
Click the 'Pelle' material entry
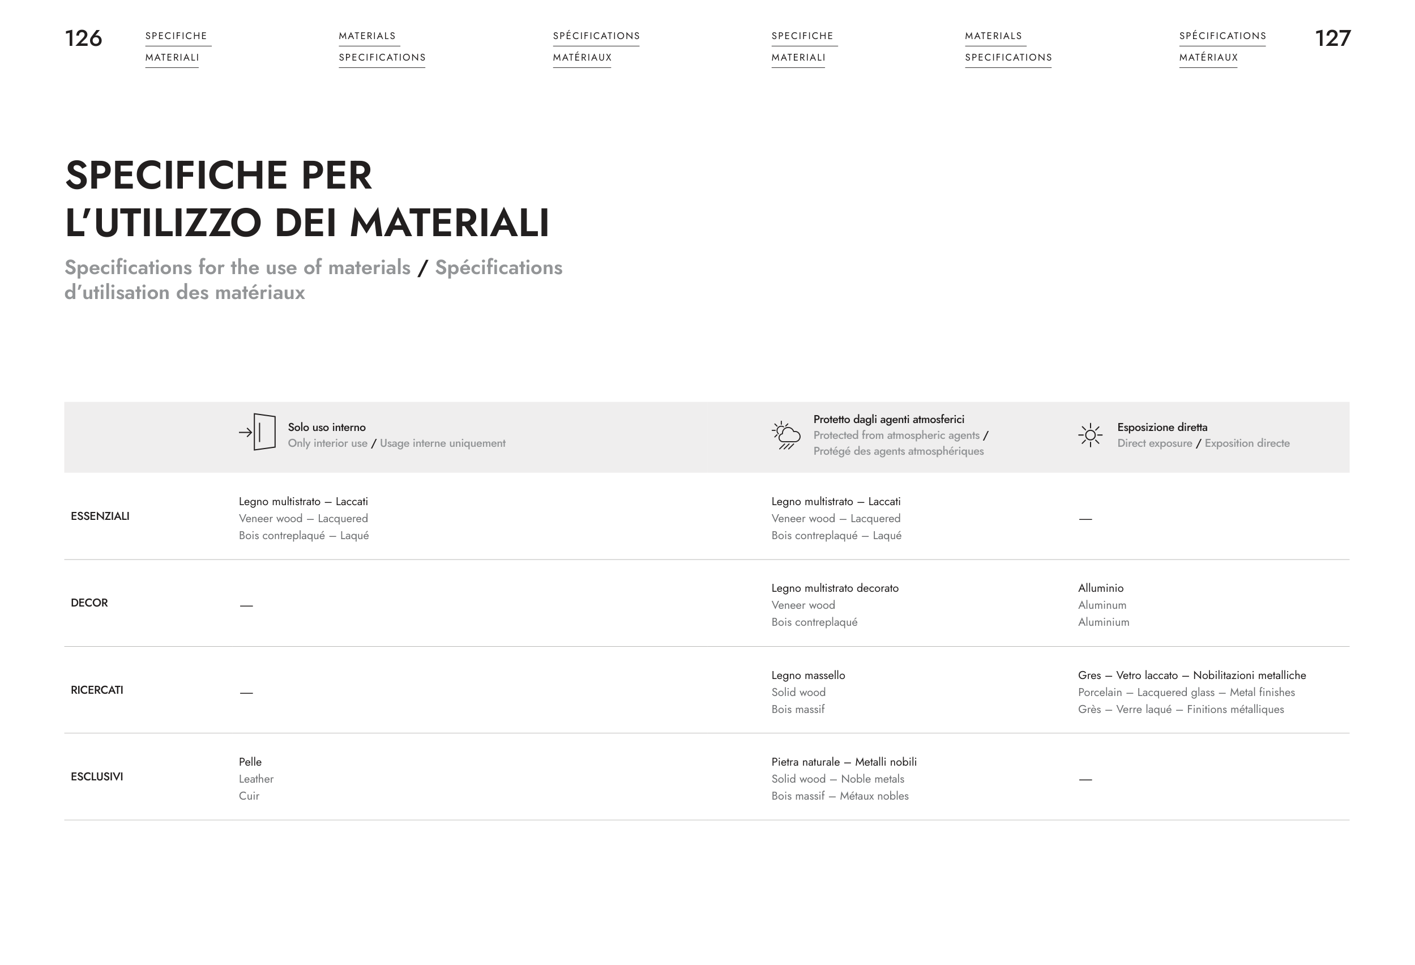[x=250, y=762]
